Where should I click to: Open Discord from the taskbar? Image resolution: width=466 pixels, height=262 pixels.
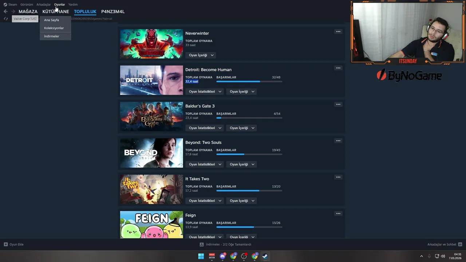(x=222, y=256)
